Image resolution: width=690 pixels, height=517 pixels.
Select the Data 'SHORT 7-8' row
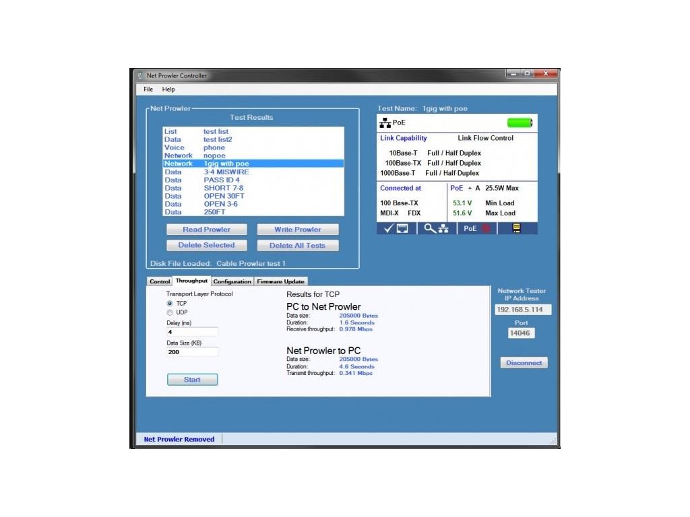tap(253, 188)
